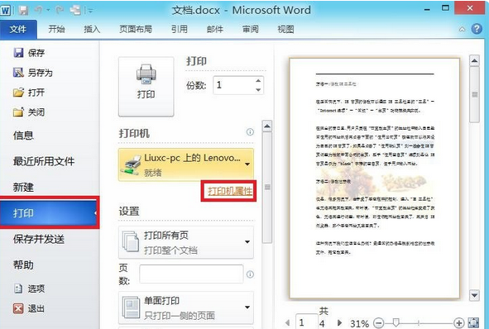Decrease copies with the down spinner arrow
489x329 pixels.
click(x=258, y=90)
